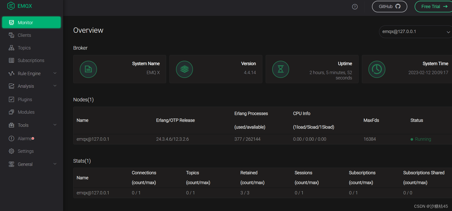This screenshot has width=452, height=211.
Task: Click the Monitor sidebar icon
Action: [x=11, y=22]
